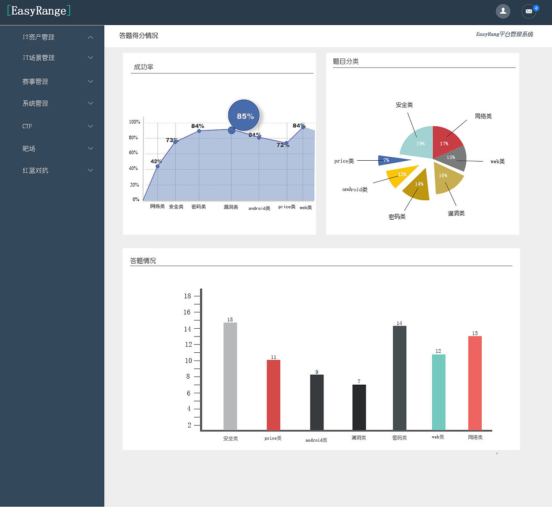
Task: Click the 安全类 bar valued 15
Action: pyautogui.click(x=230, y=376)
